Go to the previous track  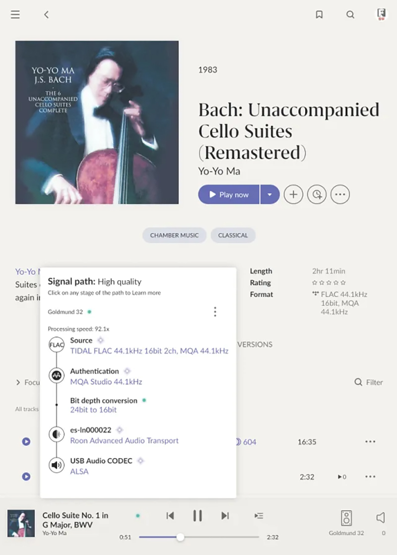[x=170, y=516]
